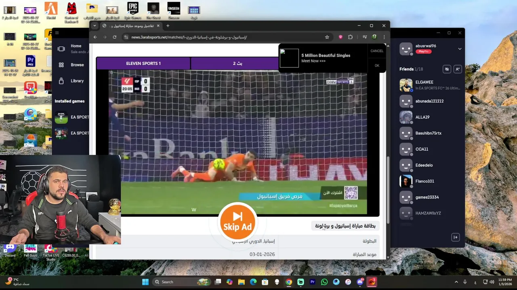
Task: Open FiveM desktop shortcut
Action: tap(51, 11)
